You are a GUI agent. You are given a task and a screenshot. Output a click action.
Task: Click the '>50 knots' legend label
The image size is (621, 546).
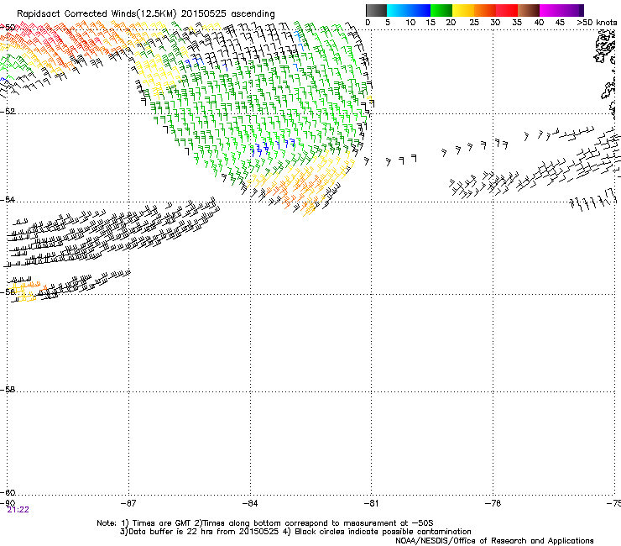597,23
